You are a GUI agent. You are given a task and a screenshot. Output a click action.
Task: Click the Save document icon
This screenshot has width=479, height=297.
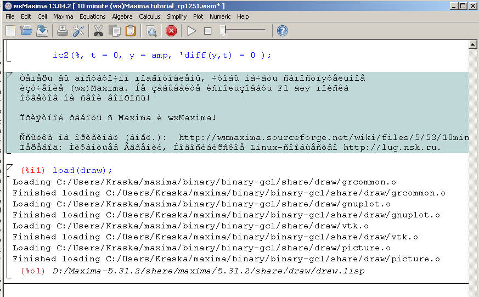(42, 31)
